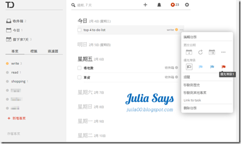Click the 車資 task text
The height and width of the screenshot is (144, 241).
[87, 77]
